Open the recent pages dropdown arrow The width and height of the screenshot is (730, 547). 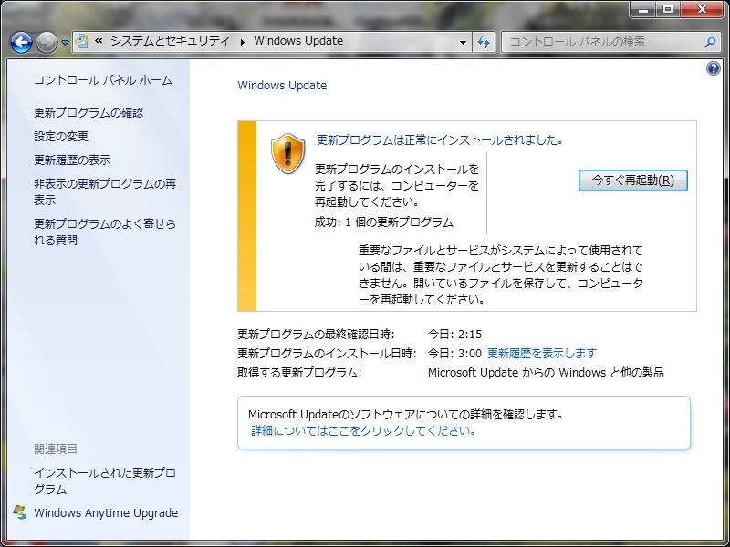(65, 43)
